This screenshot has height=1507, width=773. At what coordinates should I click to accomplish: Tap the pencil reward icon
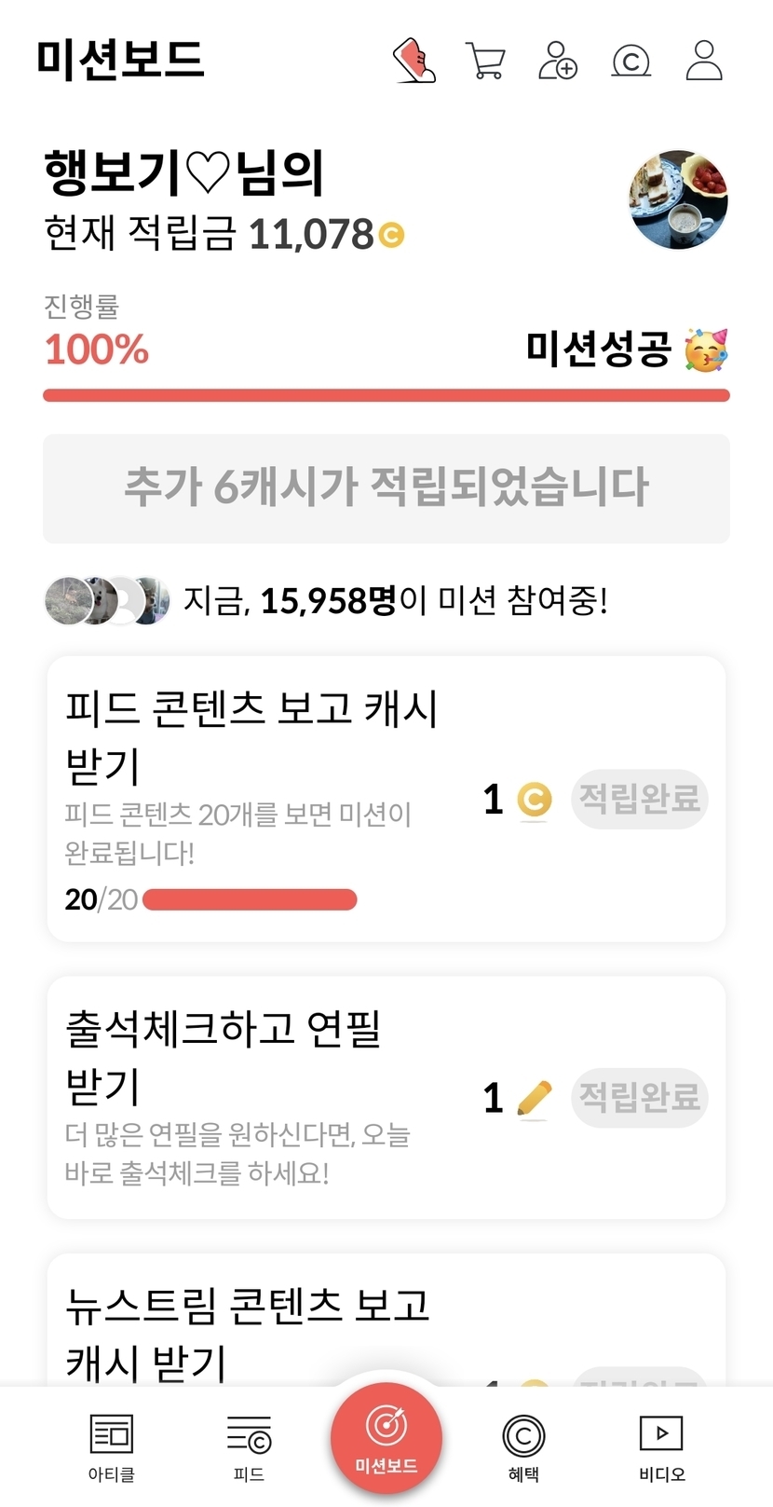click(534, 1099)
